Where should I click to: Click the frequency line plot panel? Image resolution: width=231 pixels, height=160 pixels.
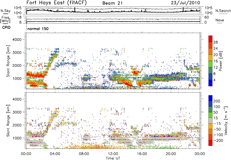click(113, 20)
